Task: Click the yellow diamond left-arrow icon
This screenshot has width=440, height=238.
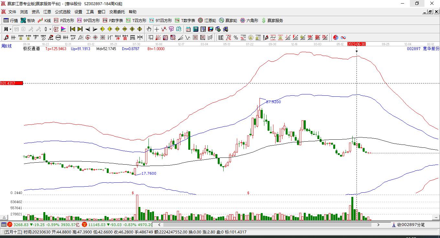Action: (x=102, y=29)
